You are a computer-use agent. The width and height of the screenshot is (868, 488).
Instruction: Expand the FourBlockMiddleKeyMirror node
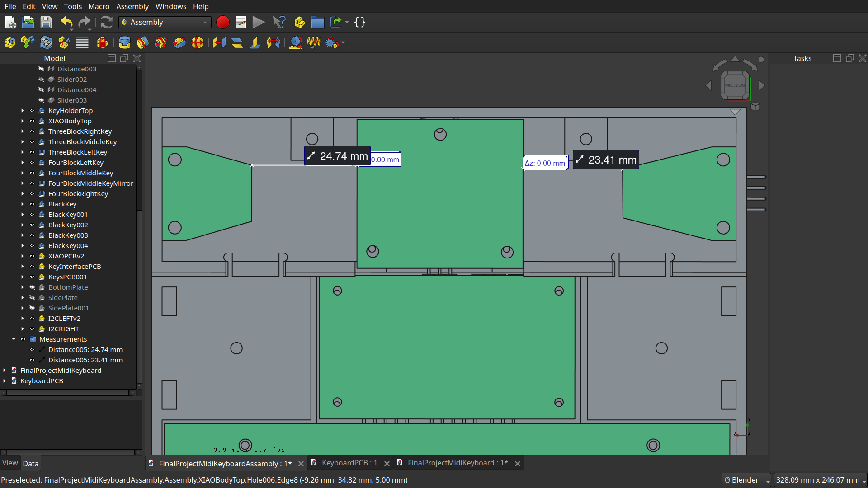(22, 183)
